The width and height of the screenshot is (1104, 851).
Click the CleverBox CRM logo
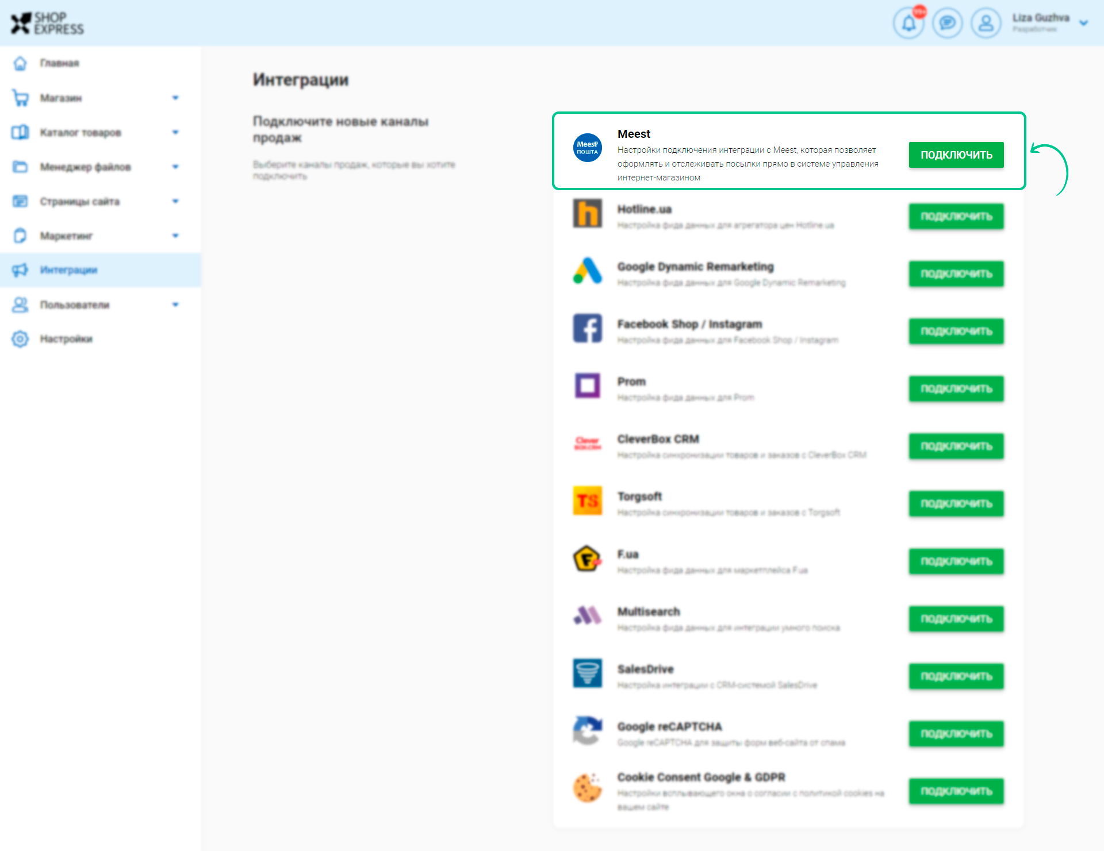pos(587,443)
